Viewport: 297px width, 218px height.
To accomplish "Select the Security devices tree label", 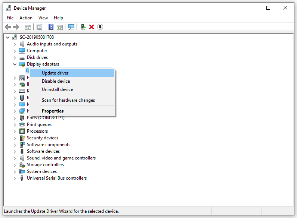I will point(43,138).
